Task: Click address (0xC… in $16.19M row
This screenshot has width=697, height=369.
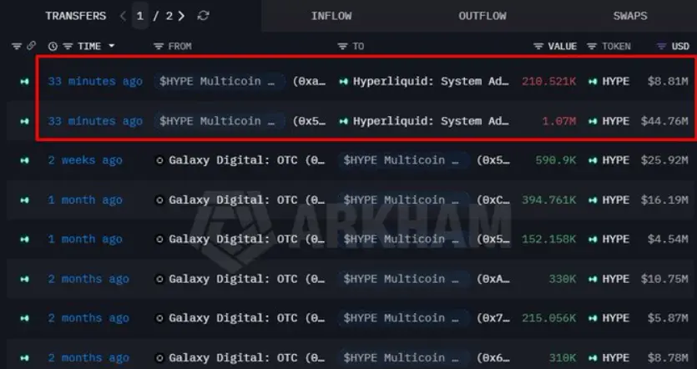Action: point(493,200)
